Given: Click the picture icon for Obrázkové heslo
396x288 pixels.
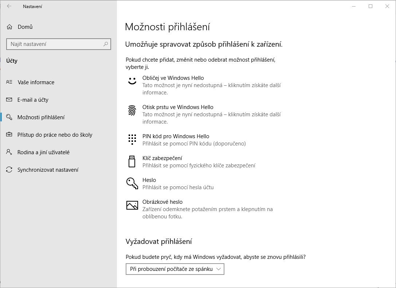Looking at the screenshot, I should (x=132, y=205).
